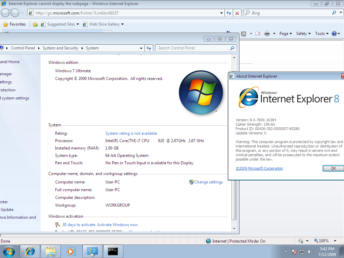Click the System window scroll up arrow
Viewport: 344px width, 258px height.
click(x=234, y=57)
